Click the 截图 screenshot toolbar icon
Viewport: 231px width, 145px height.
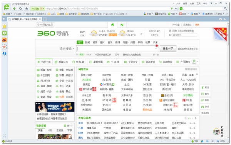point(194,14)
